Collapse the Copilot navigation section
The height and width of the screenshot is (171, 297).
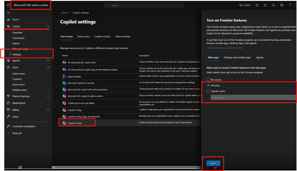48,26
